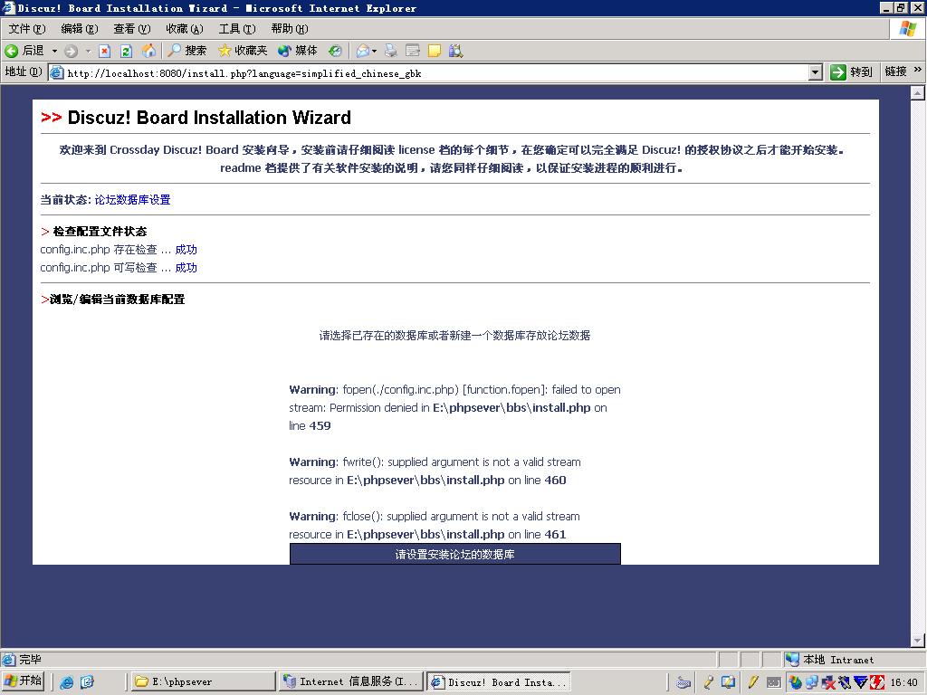This screenshot has width=927, height=695.
Task: Click the 链接 links toolbar label
Action: 895,71
